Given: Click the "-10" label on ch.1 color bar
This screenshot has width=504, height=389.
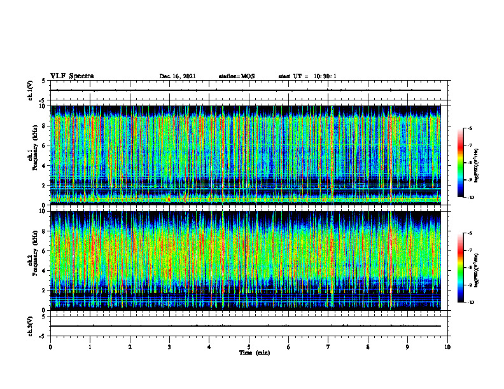Looking at the screenshot, I should click(470, 197).
